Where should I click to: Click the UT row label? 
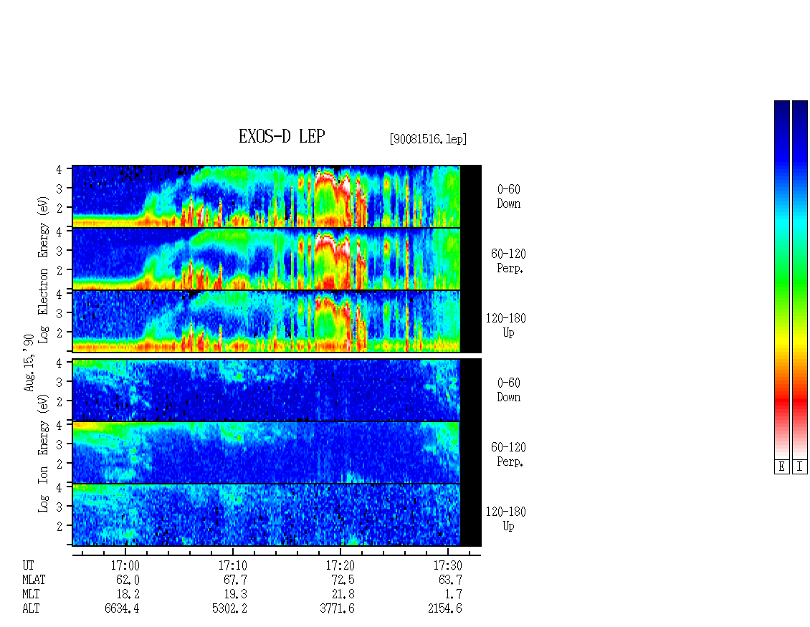tap(28, 565)
